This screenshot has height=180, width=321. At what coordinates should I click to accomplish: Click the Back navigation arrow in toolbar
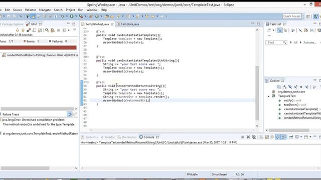point(152,16)
